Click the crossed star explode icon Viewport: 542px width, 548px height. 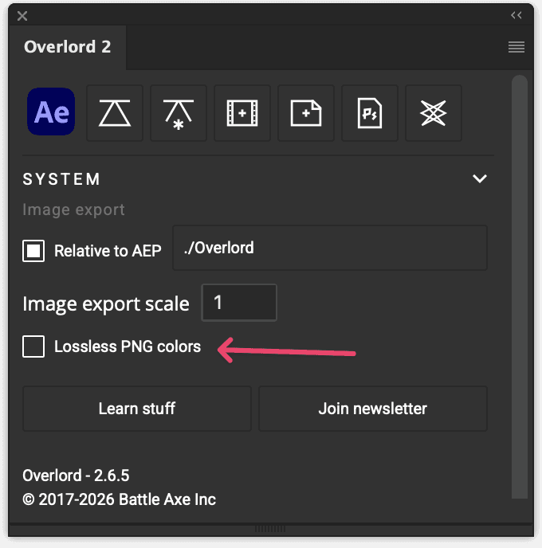(x=434, y=113)
